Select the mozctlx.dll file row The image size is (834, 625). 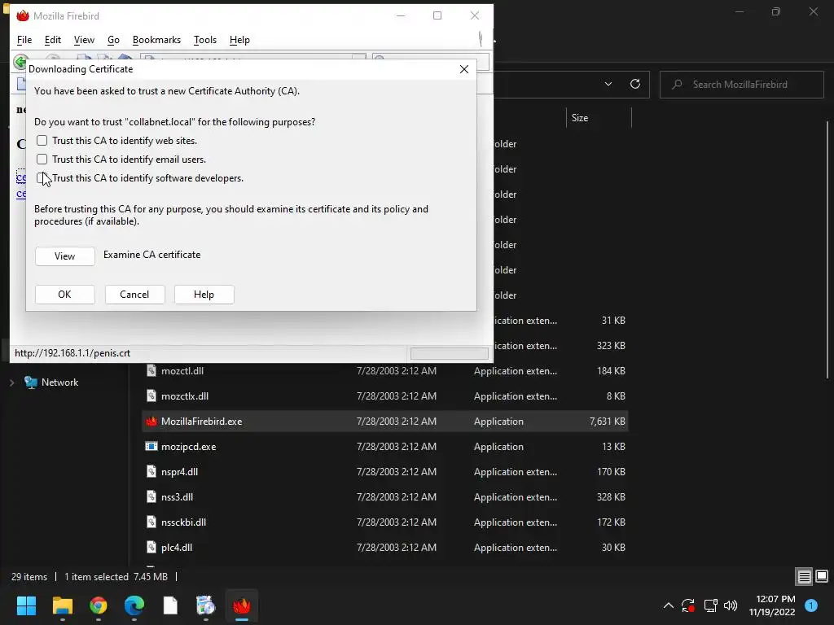(x=385, y=396)
